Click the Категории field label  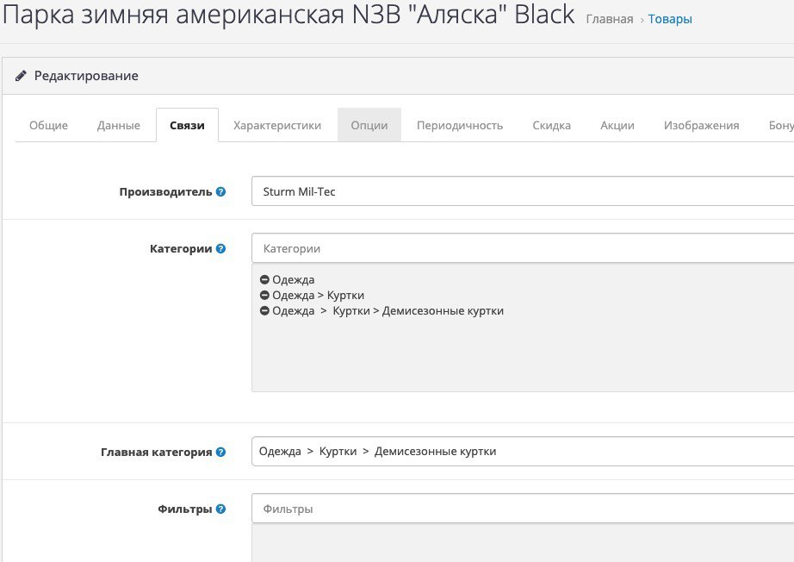[181, 249]
